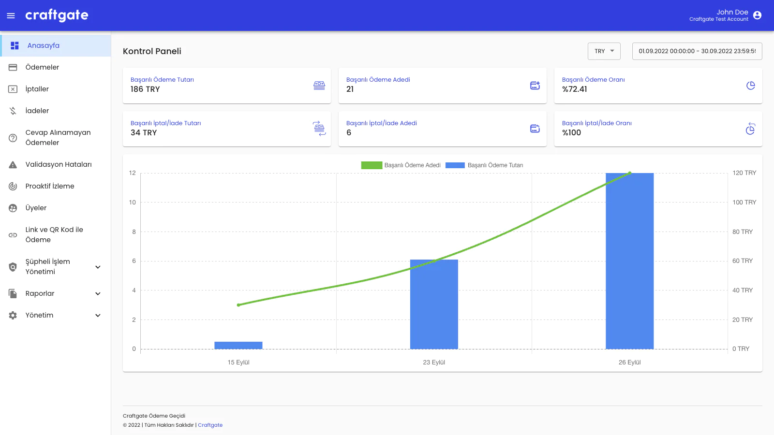Image resolution: width=774 pixels, height=435 pixels.
Task: Expand the Yönetim menu section
Action: point(98,316)
